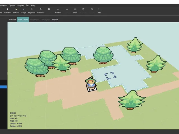Open the Autotiles manager

(58, 11)
